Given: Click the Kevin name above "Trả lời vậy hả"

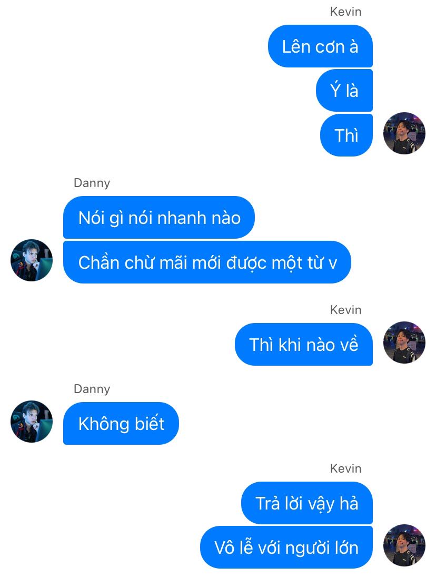Looking at the screenshot, I should click(x=345, y=468).
